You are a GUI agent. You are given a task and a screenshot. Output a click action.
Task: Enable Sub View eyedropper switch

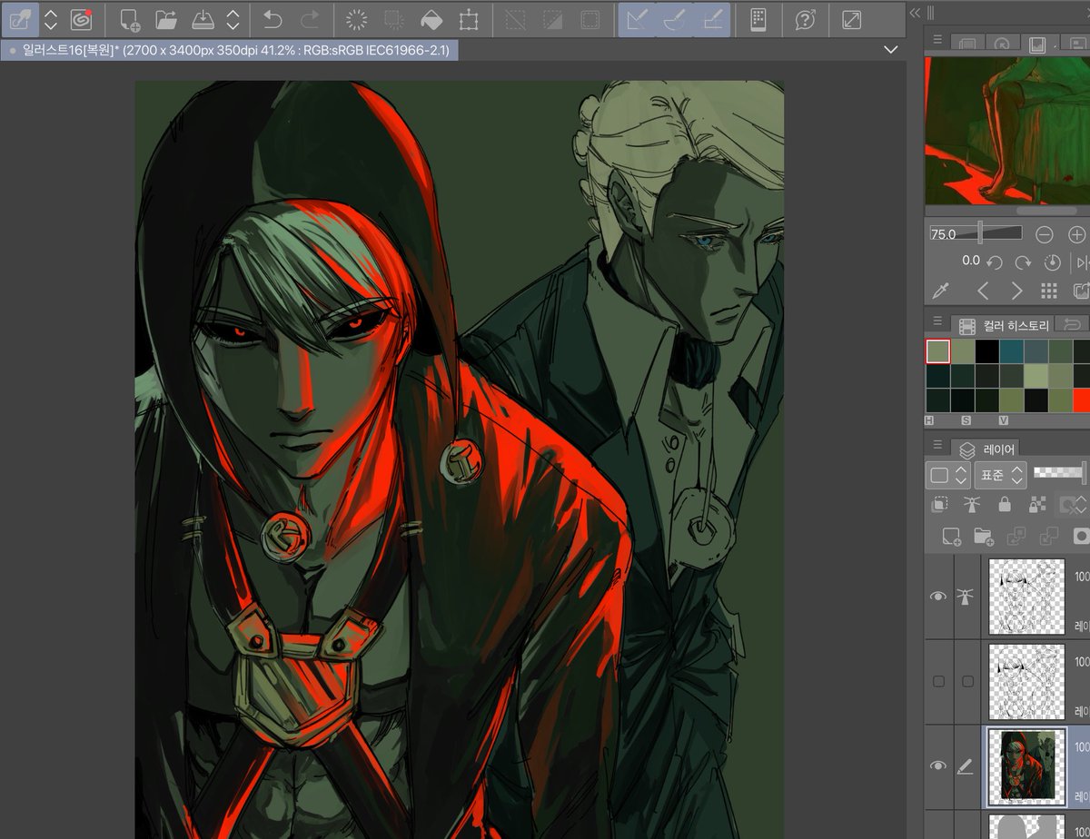tap(942, 291)
